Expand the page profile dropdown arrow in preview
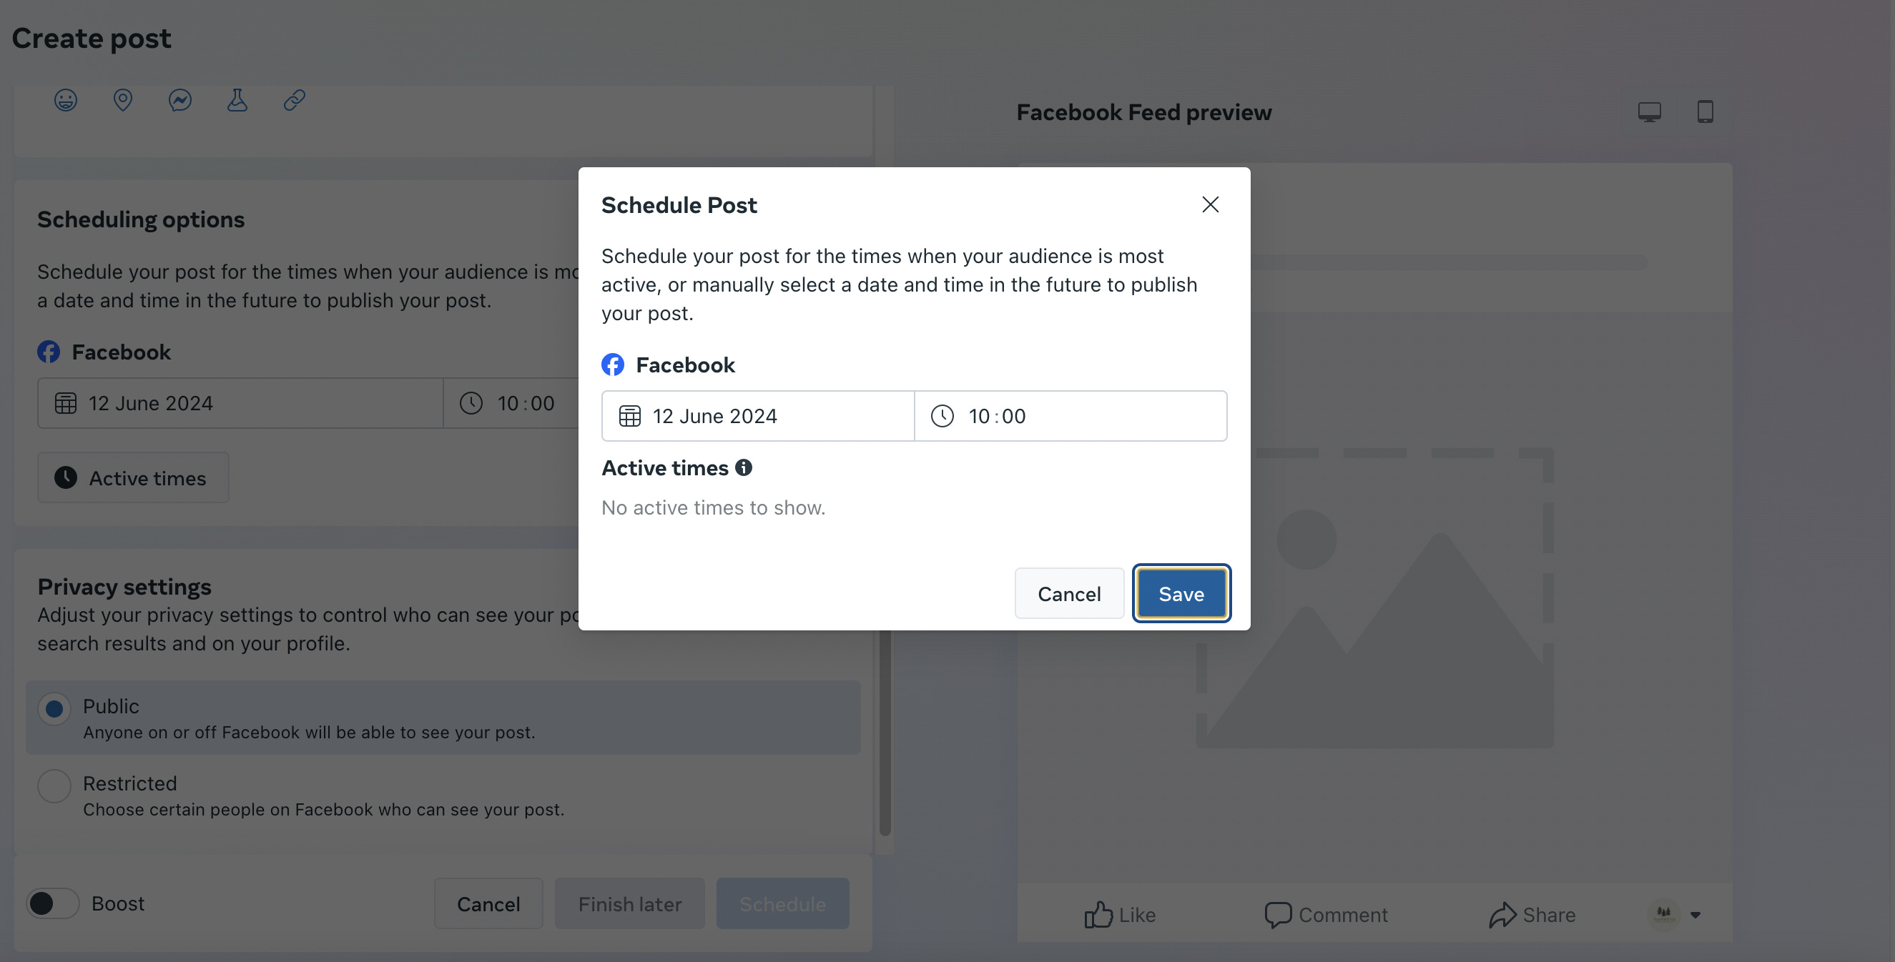 (1695, 915)
